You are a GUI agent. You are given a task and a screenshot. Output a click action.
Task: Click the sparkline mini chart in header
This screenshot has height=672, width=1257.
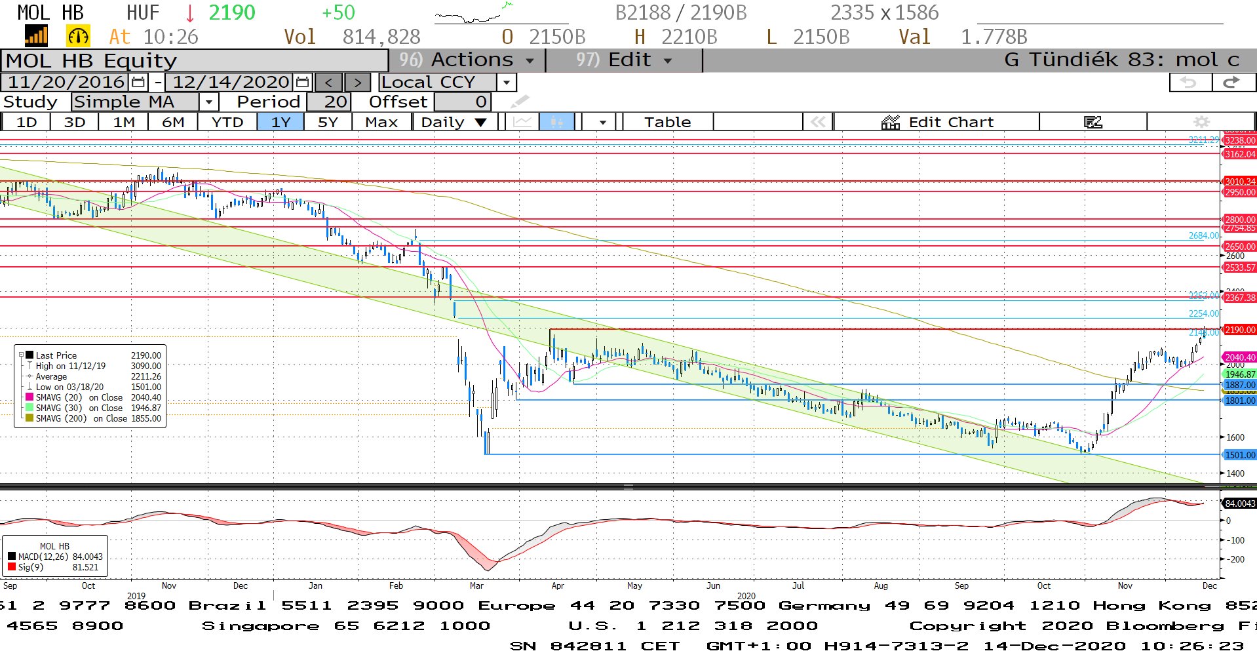pos(501,14)
